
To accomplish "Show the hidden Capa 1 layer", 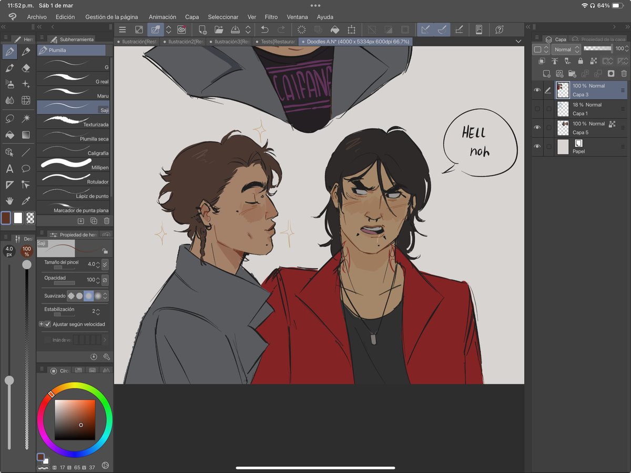I will point(537,109).
